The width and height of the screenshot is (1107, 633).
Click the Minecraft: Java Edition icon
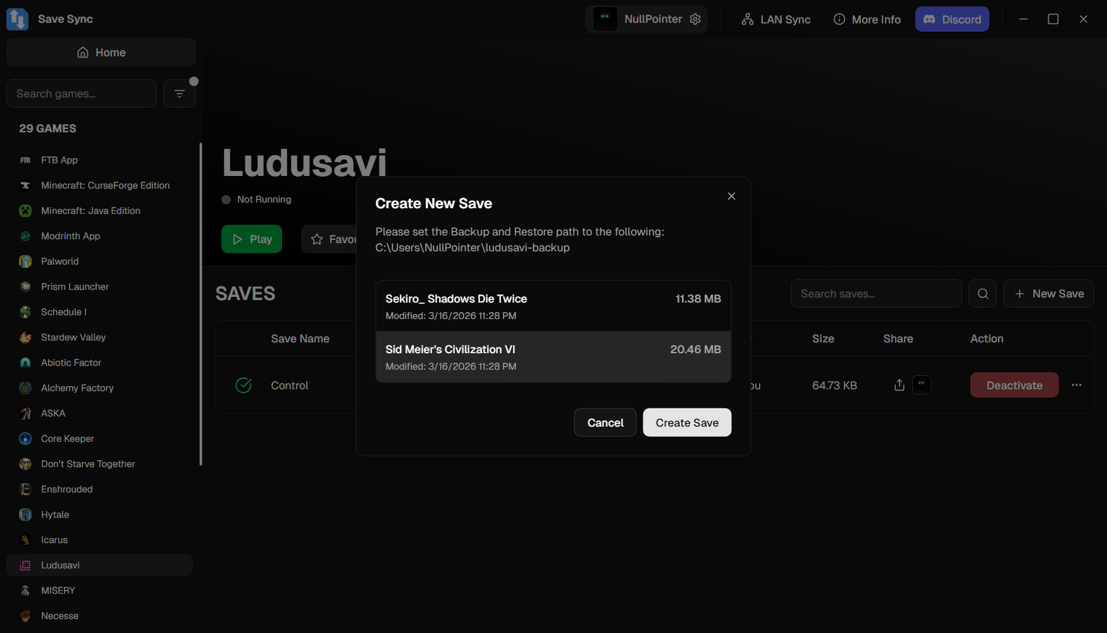pos(25,211)
